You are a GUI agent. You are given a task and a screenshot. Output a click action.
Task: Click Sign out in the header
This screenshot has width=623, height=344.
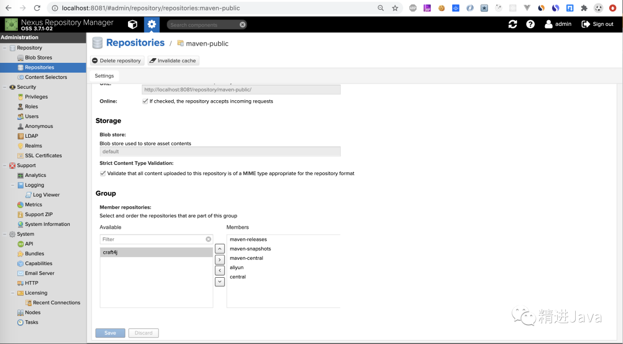(598, 24)
